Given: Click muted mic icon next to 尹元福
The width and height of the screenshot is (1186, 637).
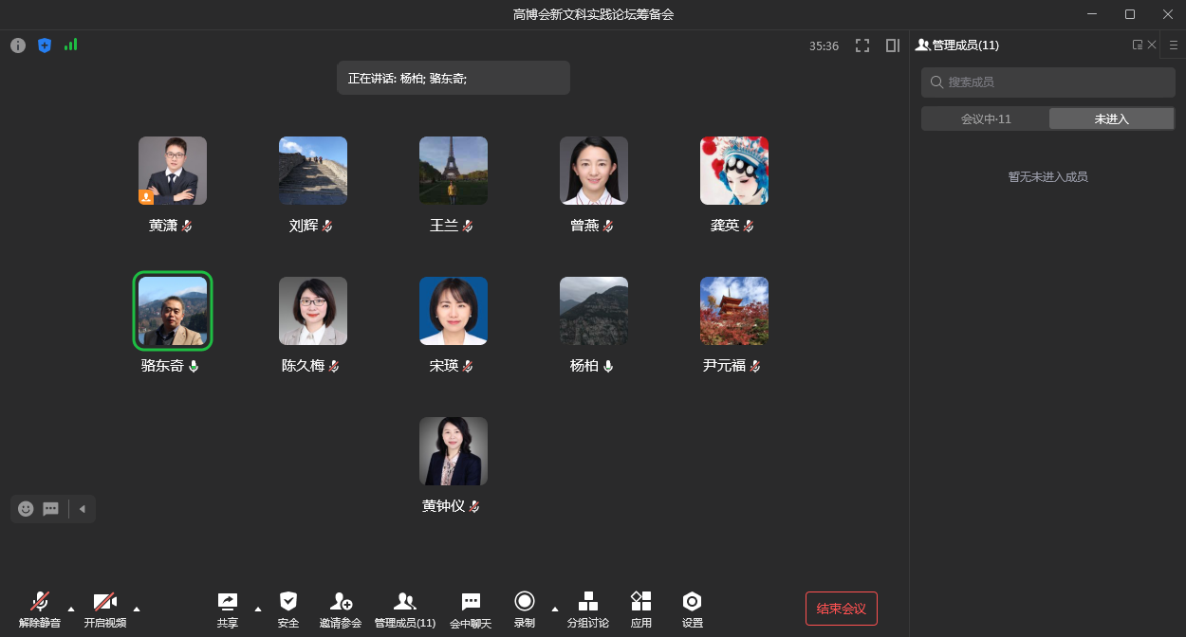Looking at the screenshot, I should (x=755, y=366).
